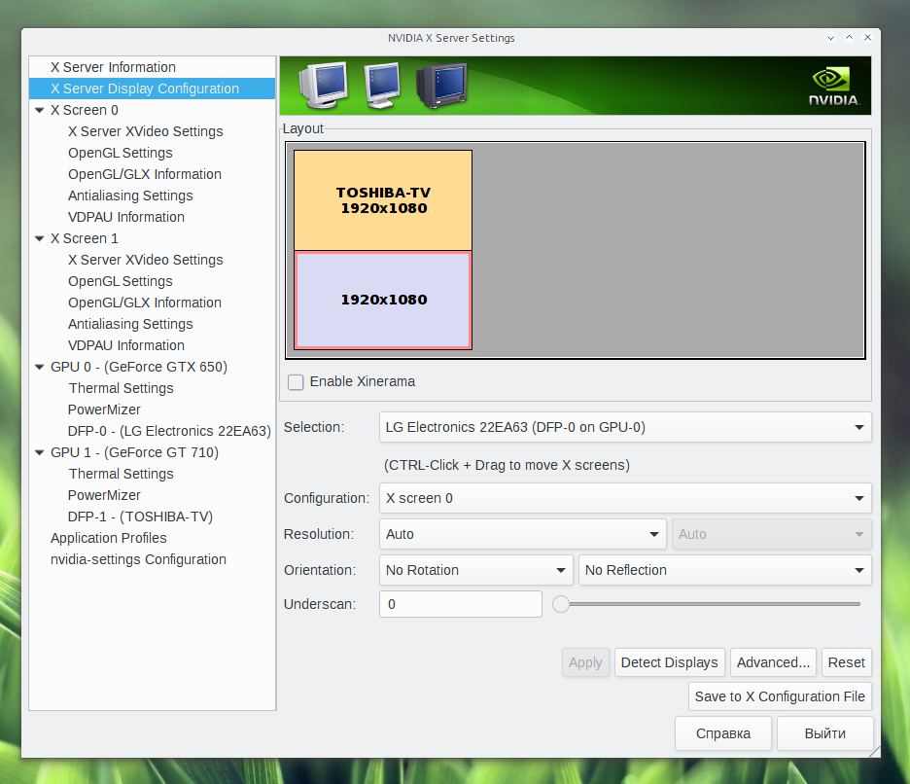
Task: Open X Screen 0 OpenGL/GLX Information
Action: coord(152,174)
